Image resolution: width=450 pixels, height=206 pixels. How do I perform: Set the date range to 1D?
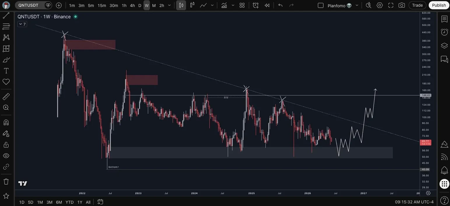[22, 202]
